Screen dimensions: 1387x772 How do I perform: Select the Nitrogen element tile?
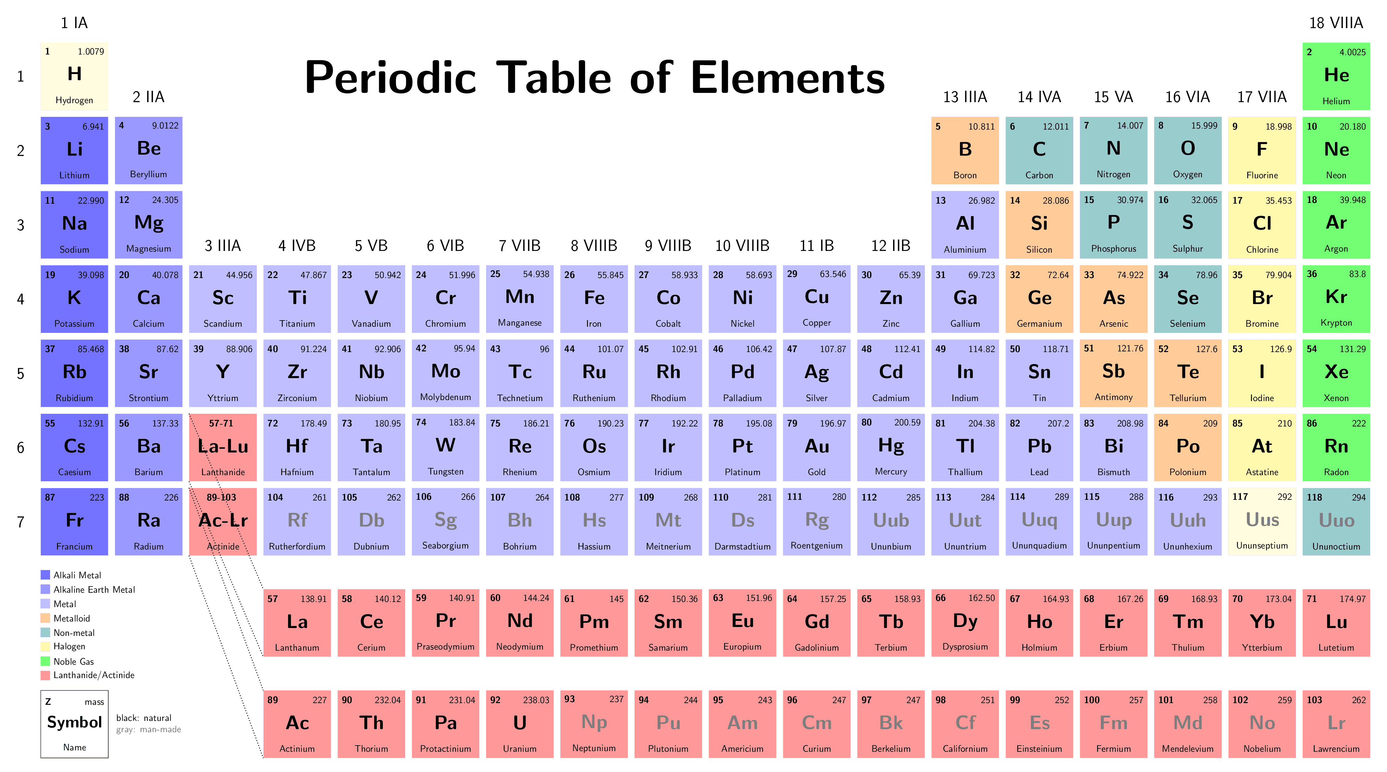point(1113,151)
